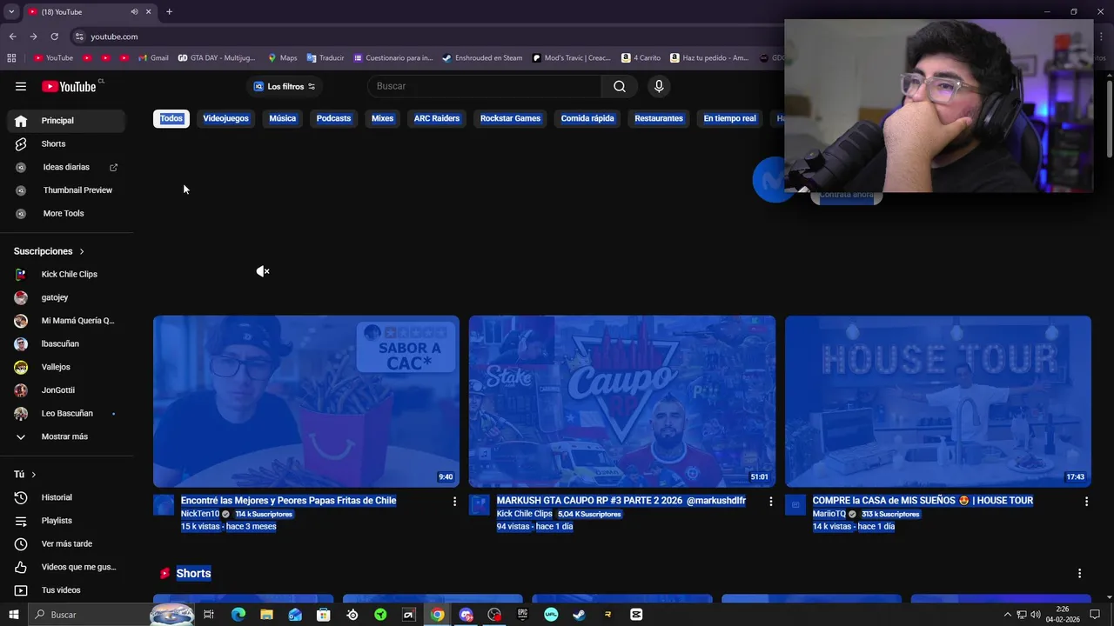
Task: Unmute the muted preview speaker icon
Action: pyautogui.click(x=263, y=271)
